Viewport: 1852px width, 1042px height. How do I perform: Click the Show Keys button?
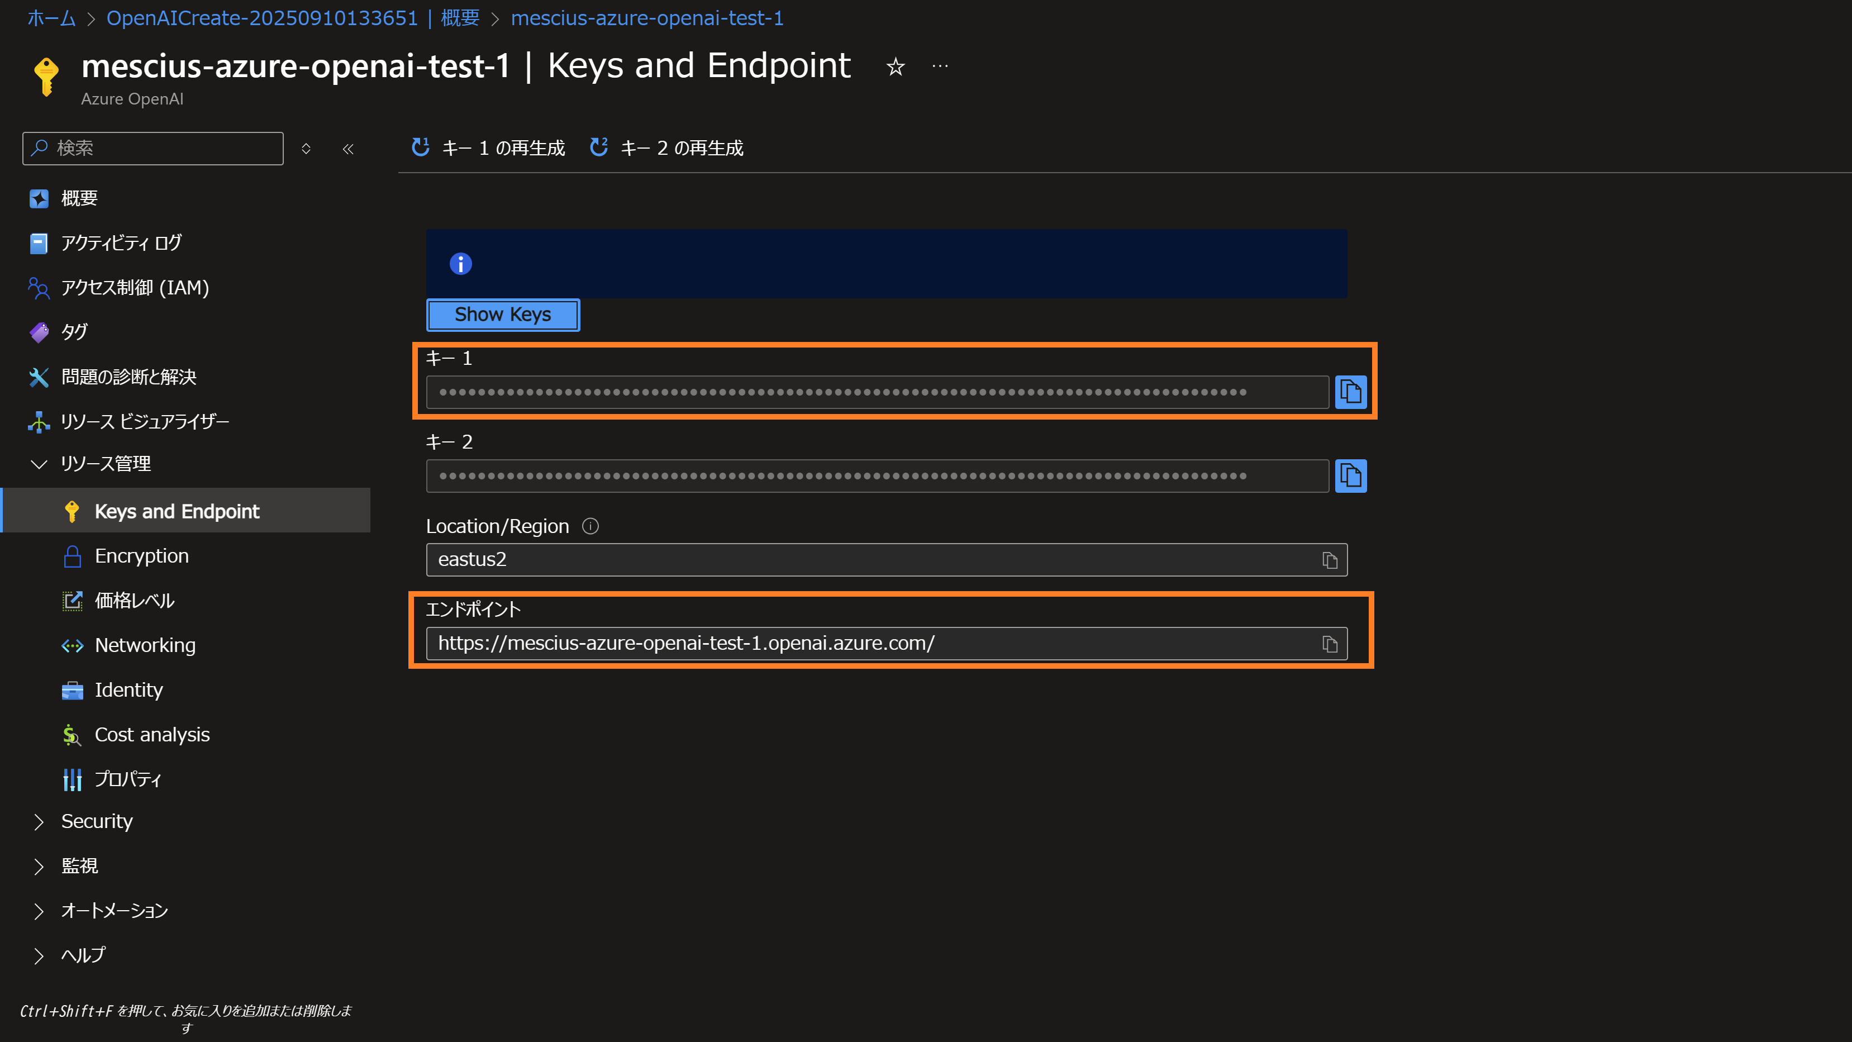pos(503,315)
